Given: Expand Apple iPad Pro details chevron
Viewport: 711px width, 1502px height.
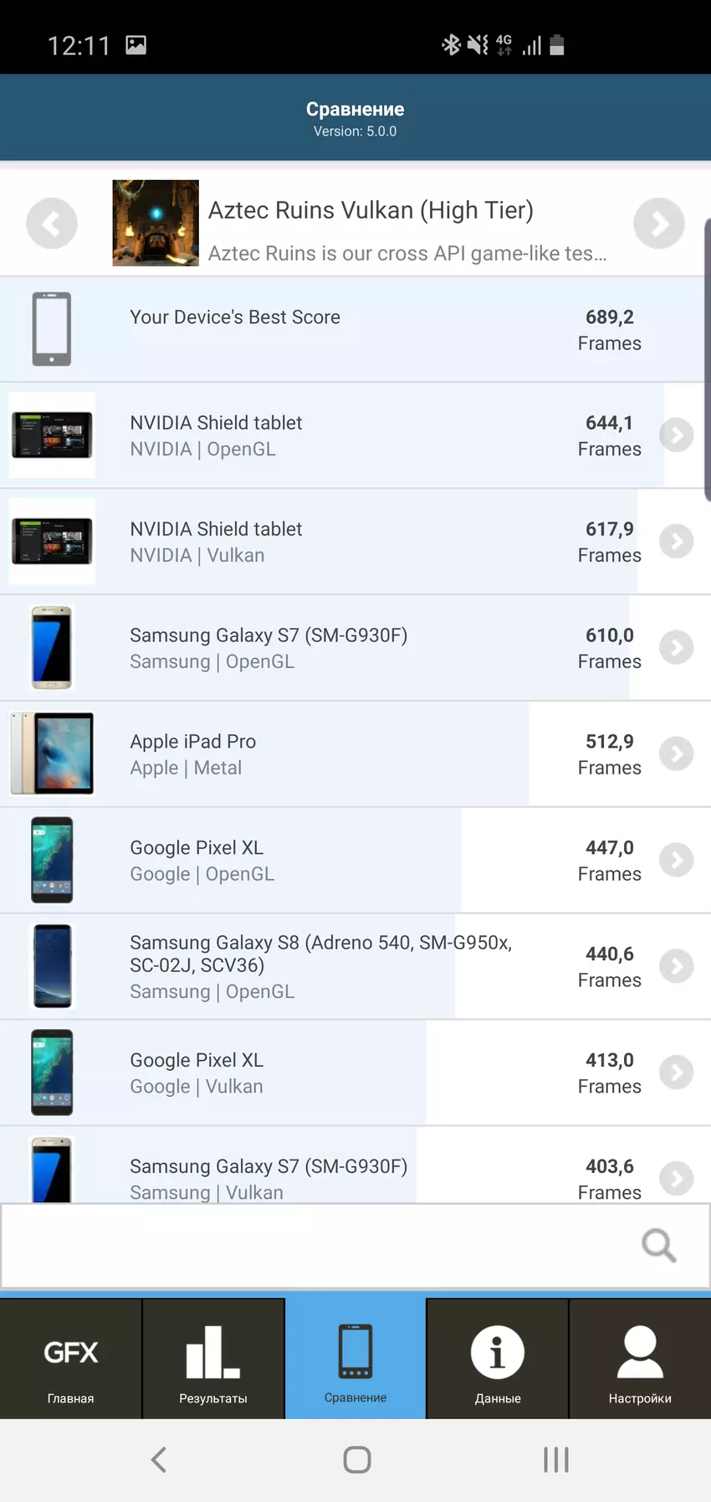Looking at the screenshot, I should pyautogui.click(x=676, y=754).
